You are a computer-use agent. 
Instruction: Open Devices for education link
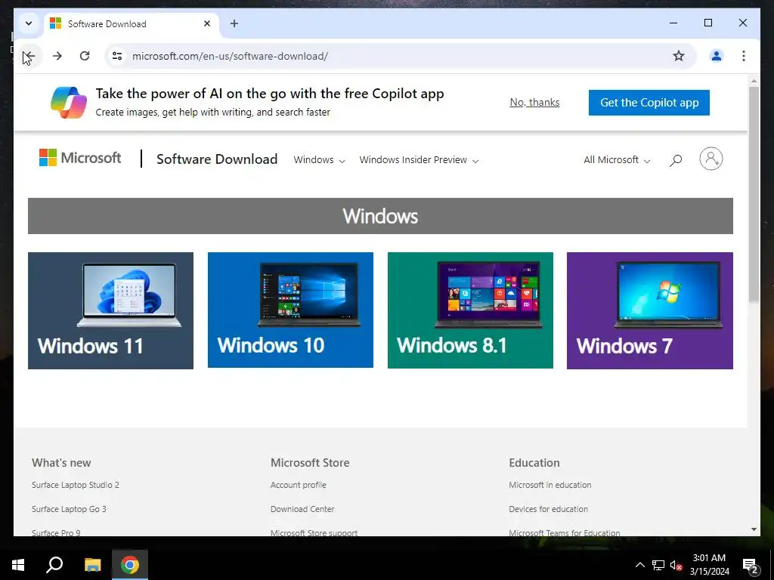point(549,509)
